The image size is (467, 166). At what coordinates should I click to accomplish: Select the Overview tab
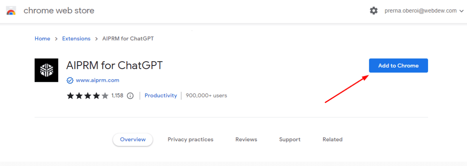pos(133,140)
